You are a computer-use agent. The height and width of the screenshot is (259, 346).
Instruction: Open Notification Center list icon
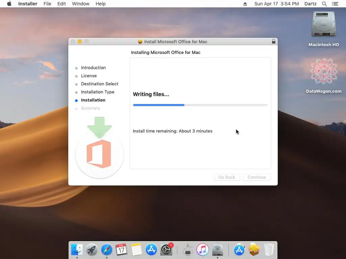point(335,4)
